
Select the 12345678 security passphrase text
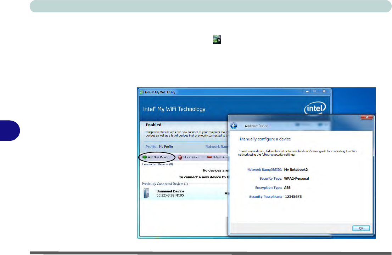(293, 197)
